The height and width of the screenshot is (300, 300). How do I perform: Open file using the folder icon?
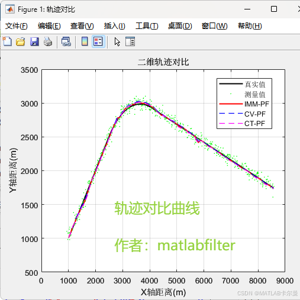pyautogui.click(x=21, y=41)
